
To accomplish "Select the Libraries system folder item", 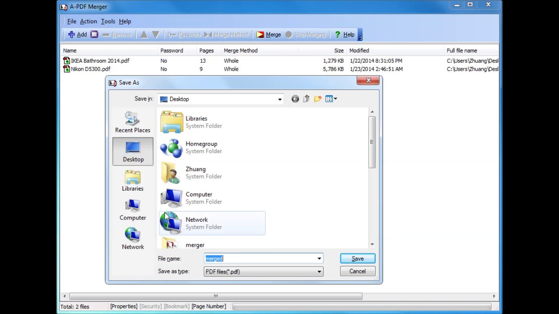I will (x=212, y=122).
